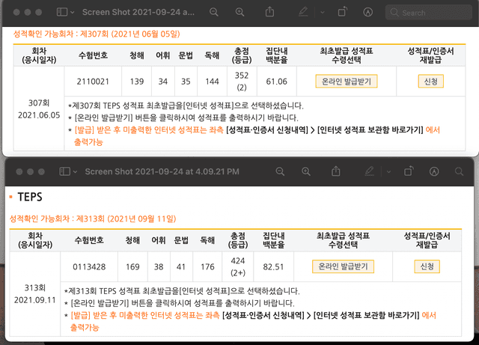Show markup toolbar in top Preview window
Screen dimensions: 479x345
[x=367, y=12]
